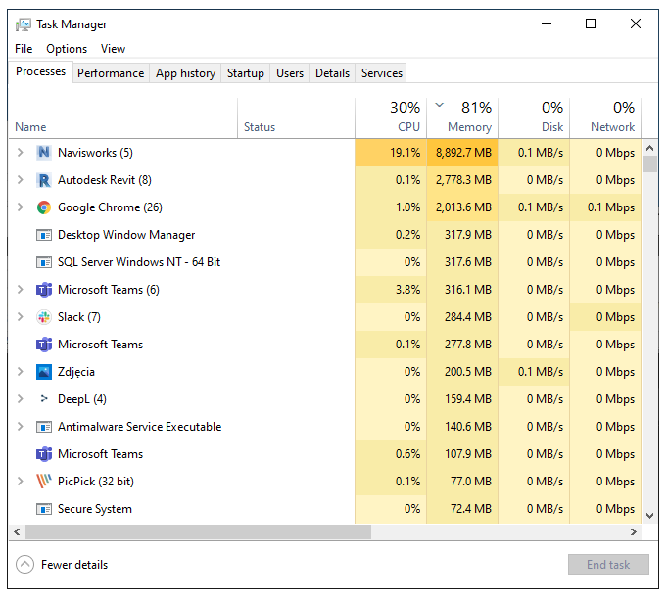668x599 pixels.
Task: Switch to the Details tab
Action: 332,73
